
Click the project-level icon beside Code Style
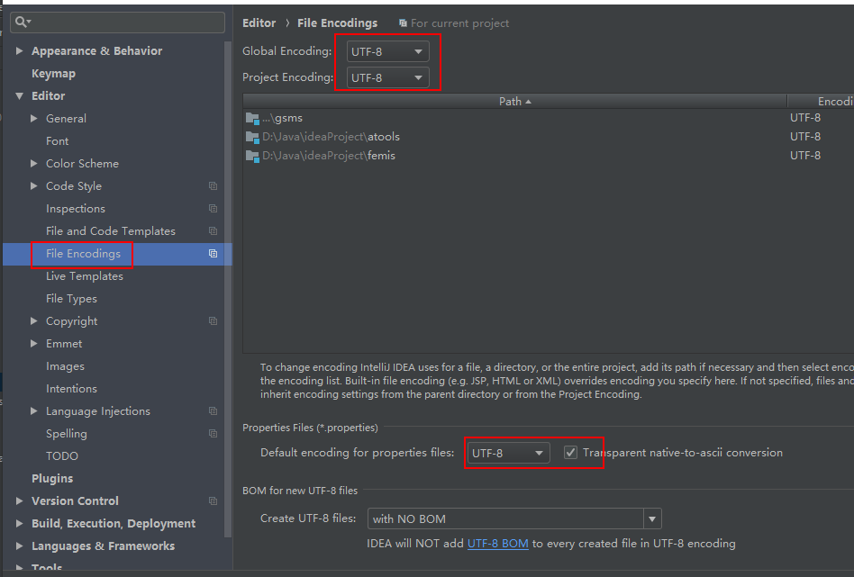coord(213,186)
